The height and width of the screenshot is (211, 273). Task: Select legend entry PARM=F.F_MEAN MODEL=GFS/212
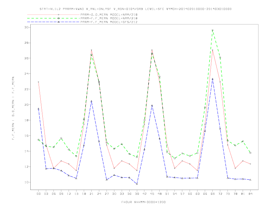click(x=109, y=22)
